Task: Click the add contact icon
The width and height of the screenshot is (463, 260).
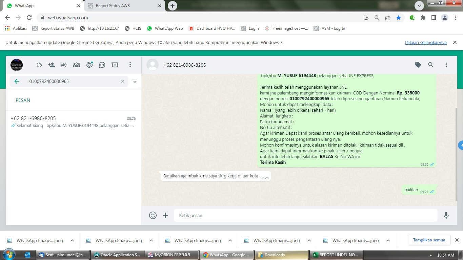Action: 52,65
